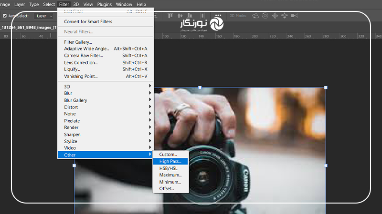Choose Minimum... filter
Screen dimensions: 382x214
[170, 182]
